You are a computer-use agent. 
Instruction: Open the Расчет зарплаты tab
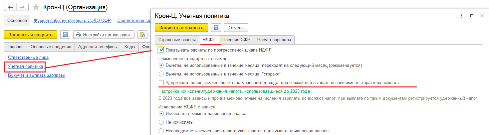coord(274,40)
